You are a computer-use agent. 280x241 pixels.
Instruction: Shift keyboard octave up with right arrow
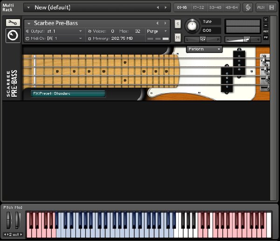coord(21,234)
